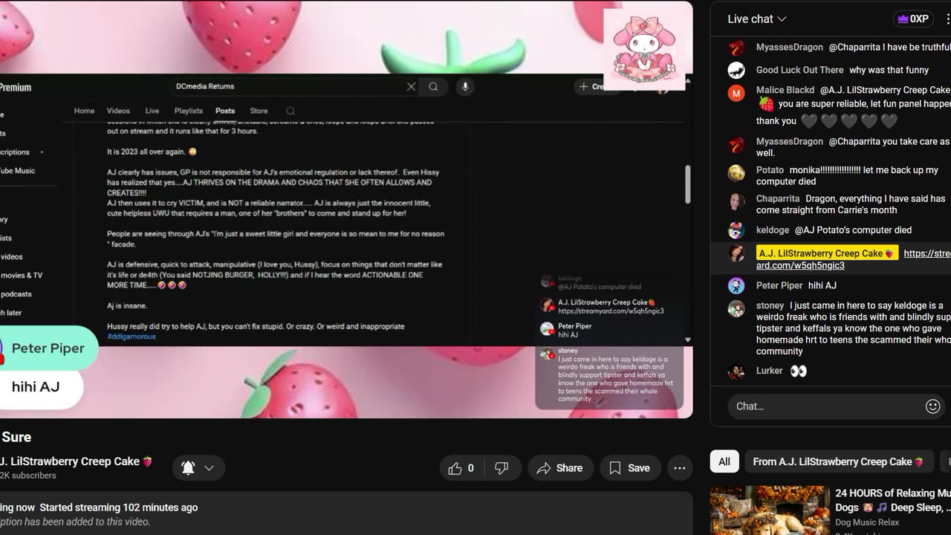Switch to the Live channel tab

coord(152,111)
